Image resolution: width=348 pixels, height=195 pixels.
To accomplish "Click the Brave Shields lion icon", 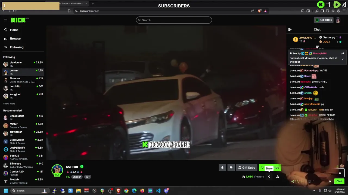I will (x=259, y=11).
